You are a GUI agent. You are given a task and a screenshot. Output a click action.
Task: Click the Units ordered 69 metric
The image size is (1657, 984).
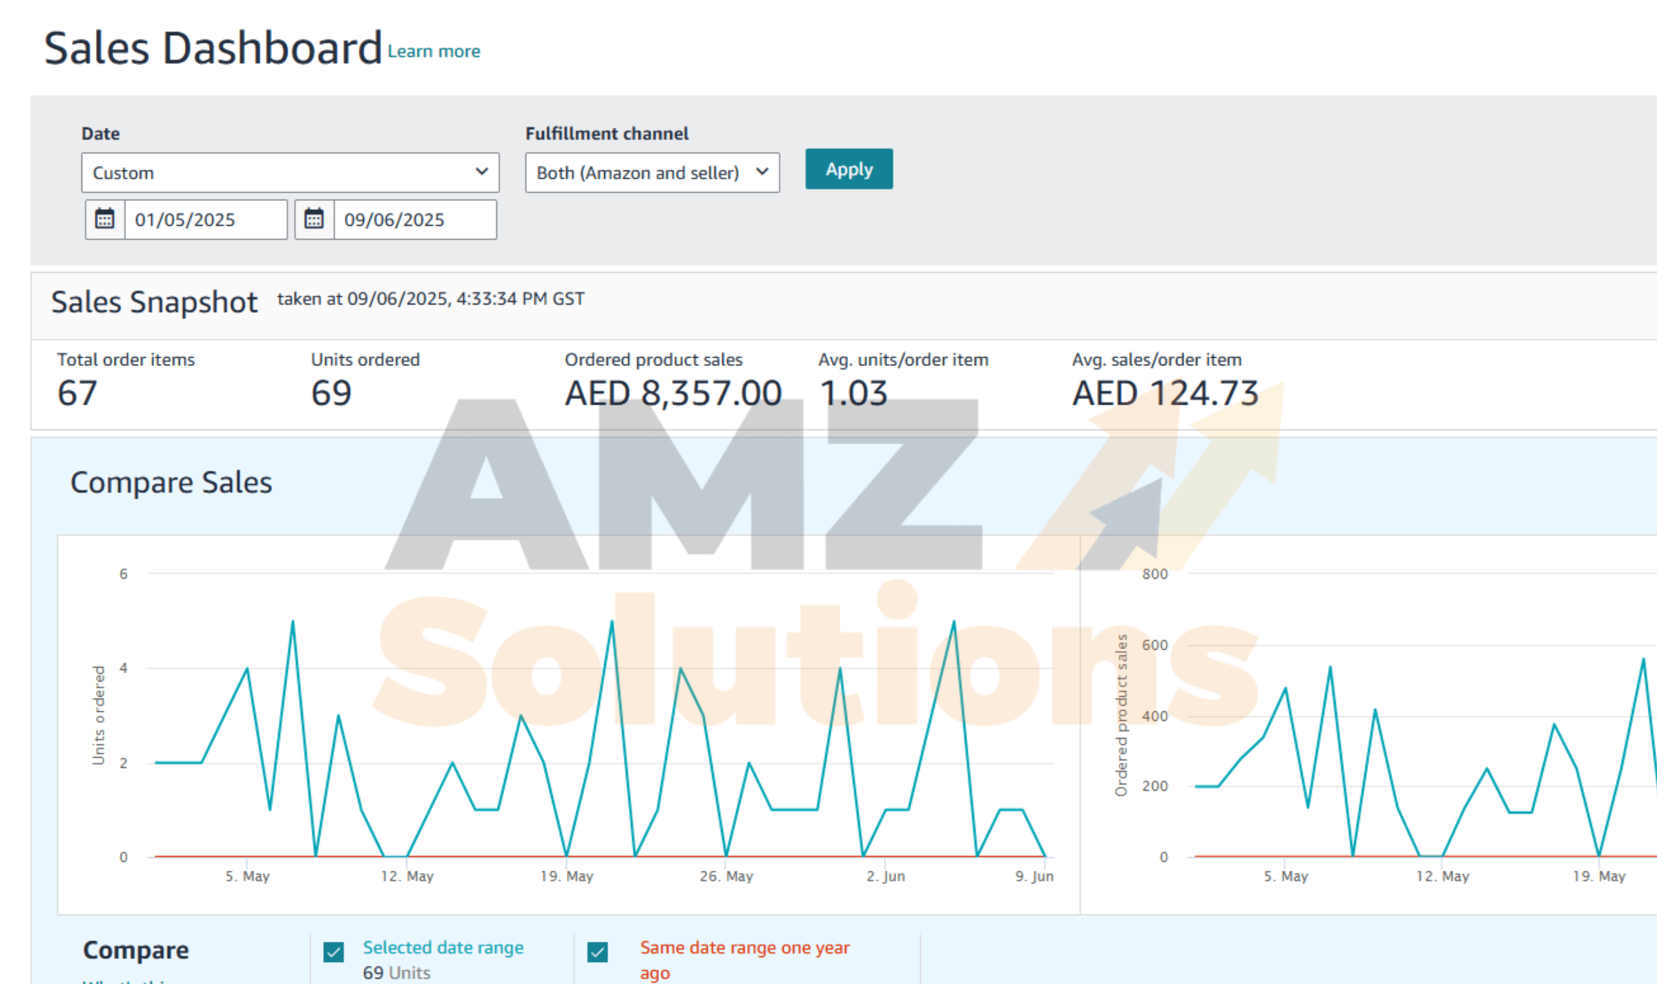tap(331, 394)
